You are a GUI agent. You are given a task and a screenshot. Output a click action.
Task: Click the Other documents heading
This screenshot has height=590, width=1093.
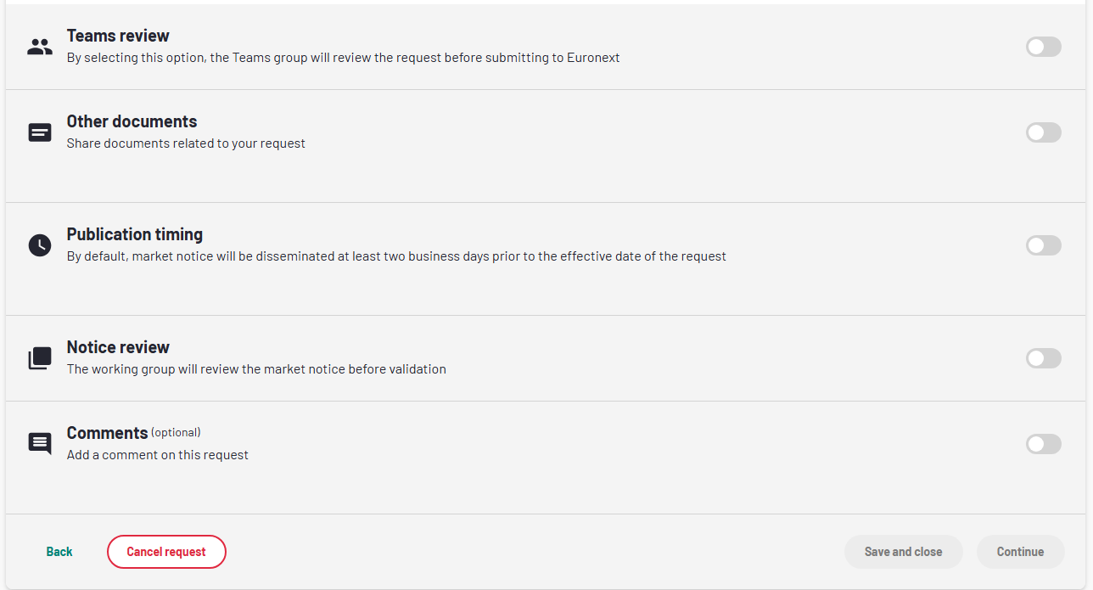point(132,121)
